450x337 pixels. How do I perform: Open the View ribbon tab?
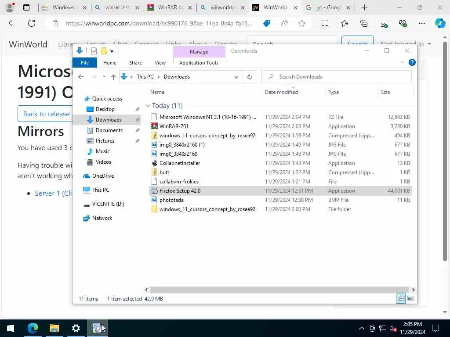[160, 63]
